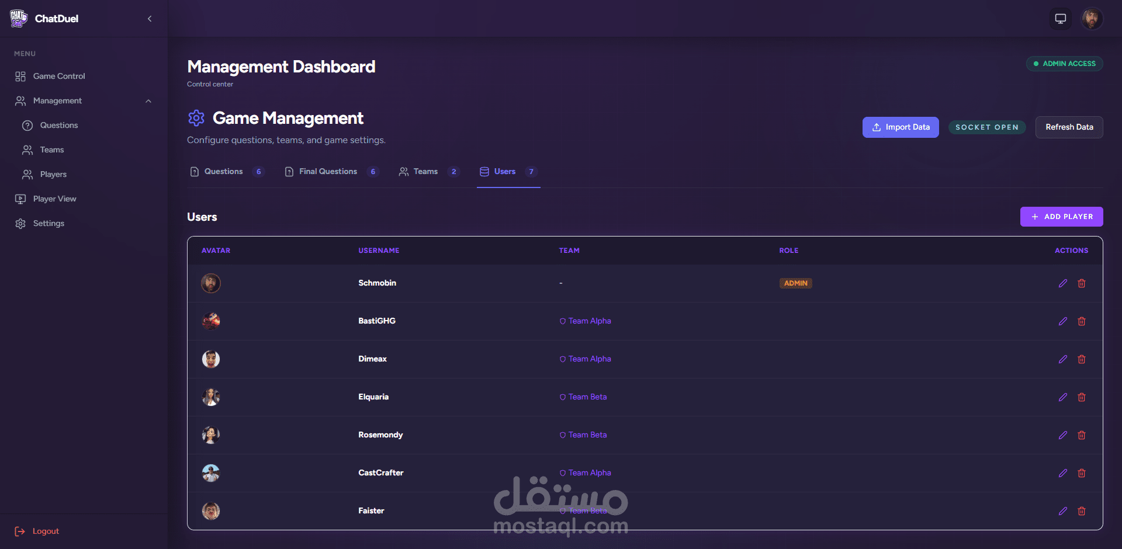The height and width of the screenshot is (549, 1122).
Task: Click the ROLE column header
Action: (x=788, y=251)
